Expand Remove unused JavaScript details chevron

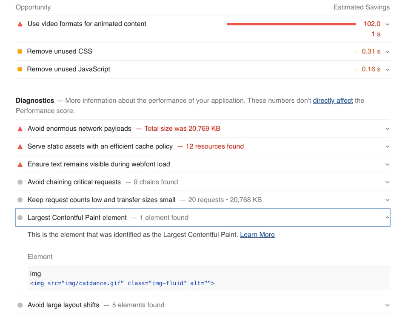pos(387,70)
